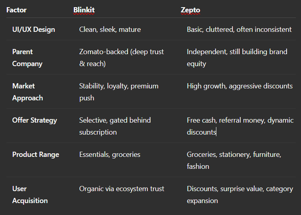
Task: Click 'High growth, aggressive discounts' cell
Action: coord(240,86)
